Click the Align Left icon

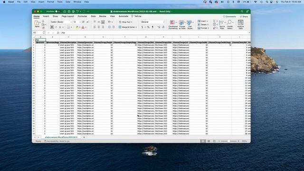[95, 27]
